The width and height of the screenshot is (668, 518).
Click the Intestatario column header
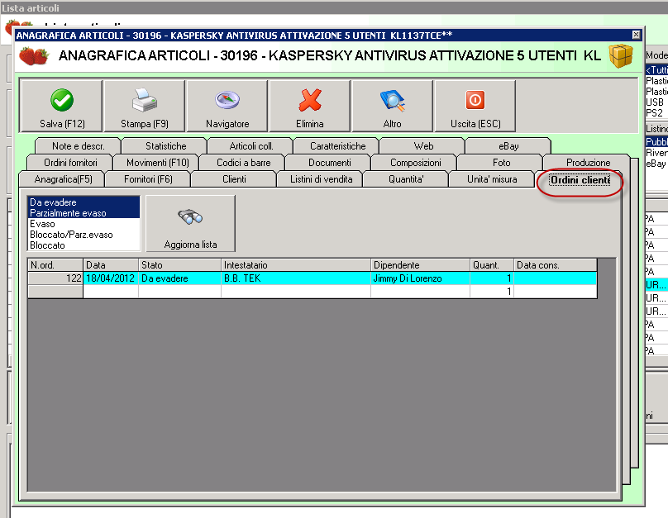point(296,265)
